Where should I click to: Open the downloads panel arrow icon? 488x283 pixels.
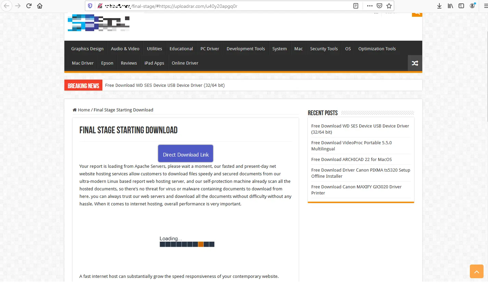[x=439, y=6]
